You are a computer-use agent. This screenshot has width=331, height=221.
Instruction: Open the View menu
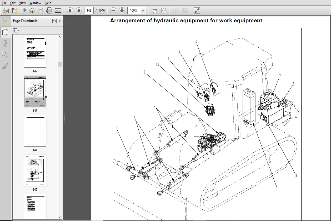(22, 3)
